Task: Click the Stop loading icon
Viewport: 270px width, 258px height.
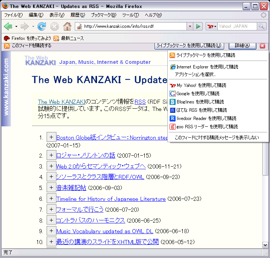Action: click(x=55, y=27)
